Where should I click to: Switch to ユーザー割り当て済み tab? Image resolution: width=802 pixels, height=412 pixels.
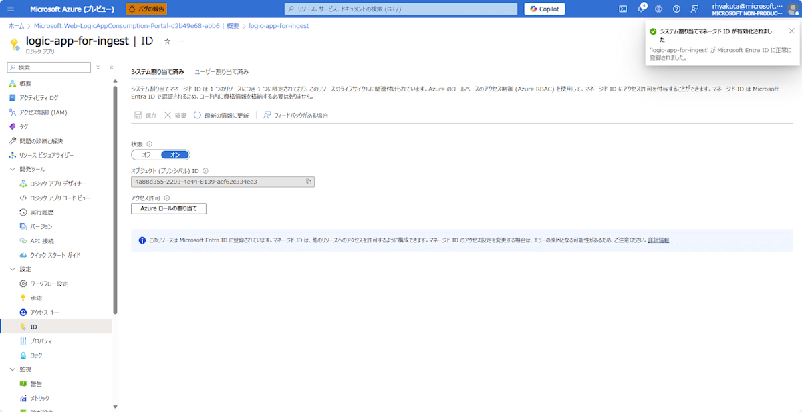click(x=222, y=71)
